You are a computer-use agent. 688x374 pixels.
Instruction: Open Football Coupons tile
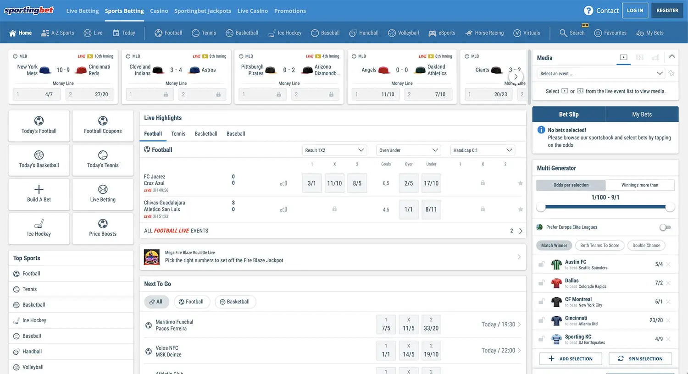[103, 126]
